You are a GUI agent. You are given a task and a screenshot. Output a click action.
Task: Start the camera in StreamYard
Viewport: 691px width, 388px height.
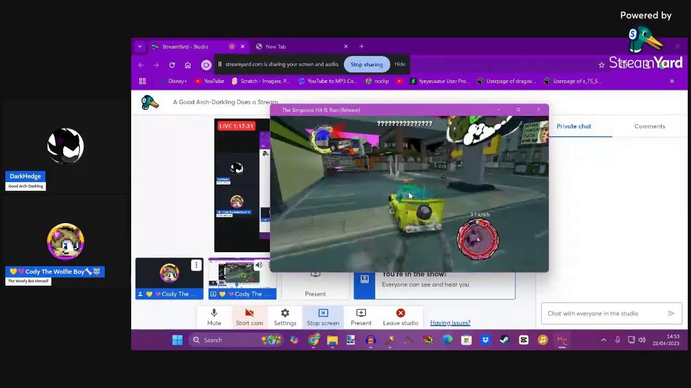249,317
